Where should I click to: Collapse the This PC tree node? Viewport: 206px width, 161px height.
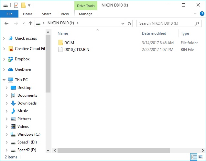pyautogui.click(x=4, y=80)
